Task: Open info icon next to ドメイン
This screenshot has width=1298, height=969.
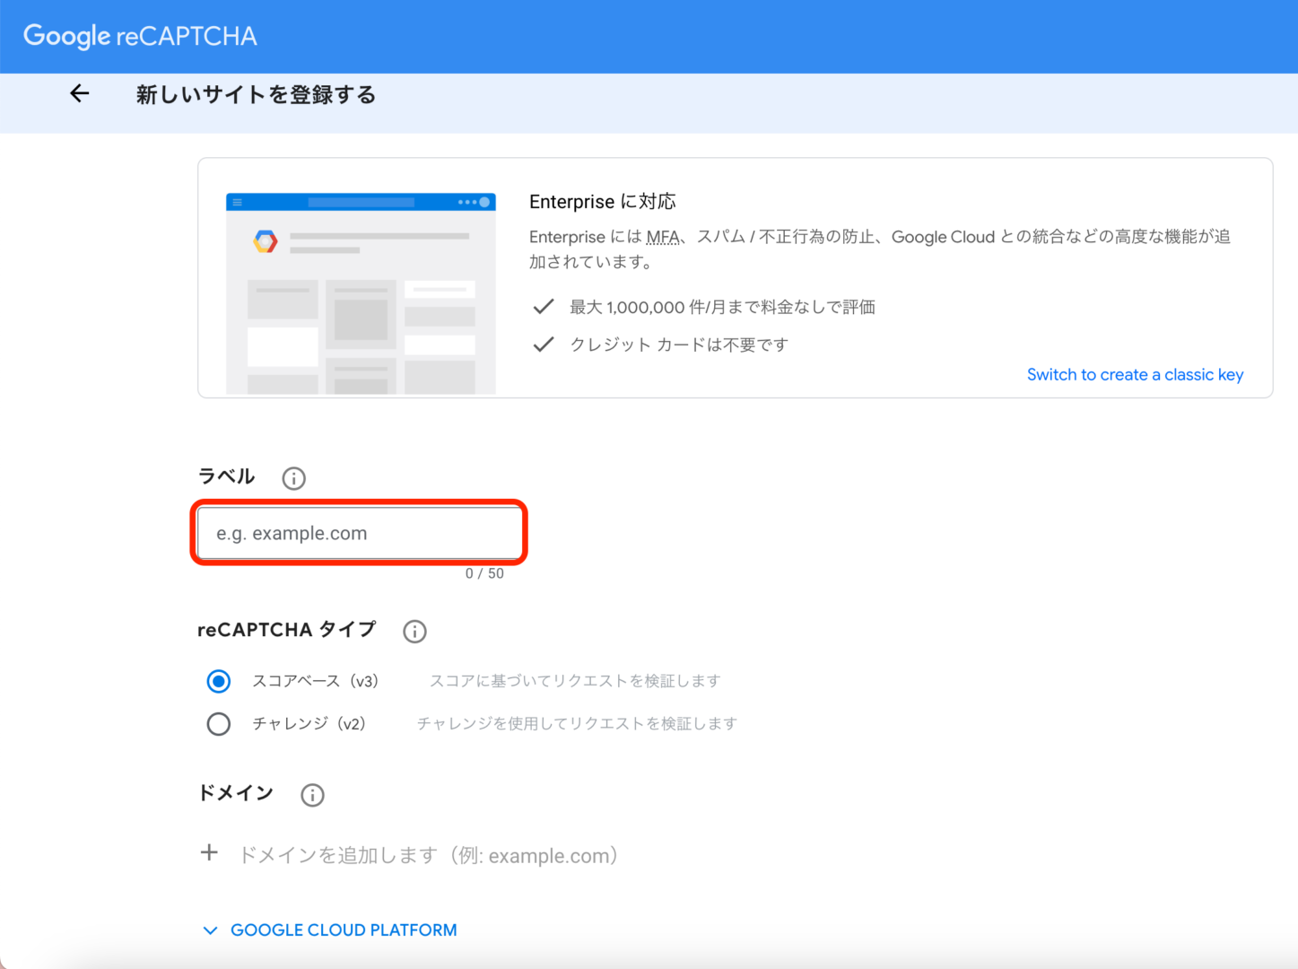Action: tap(312, 795)
